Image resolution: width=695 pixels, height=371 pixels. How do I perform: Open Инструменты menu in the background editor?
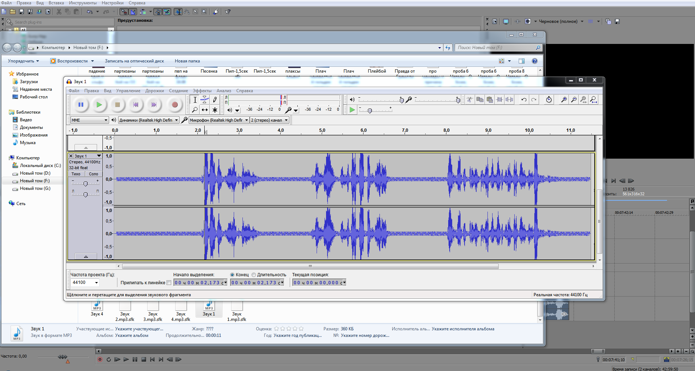83,3
